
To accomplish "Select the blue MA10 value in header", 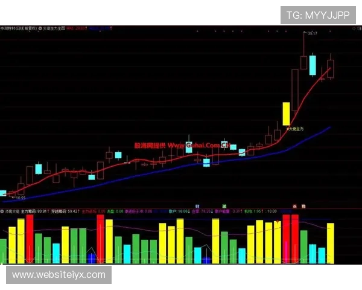I will click(101, 28).
